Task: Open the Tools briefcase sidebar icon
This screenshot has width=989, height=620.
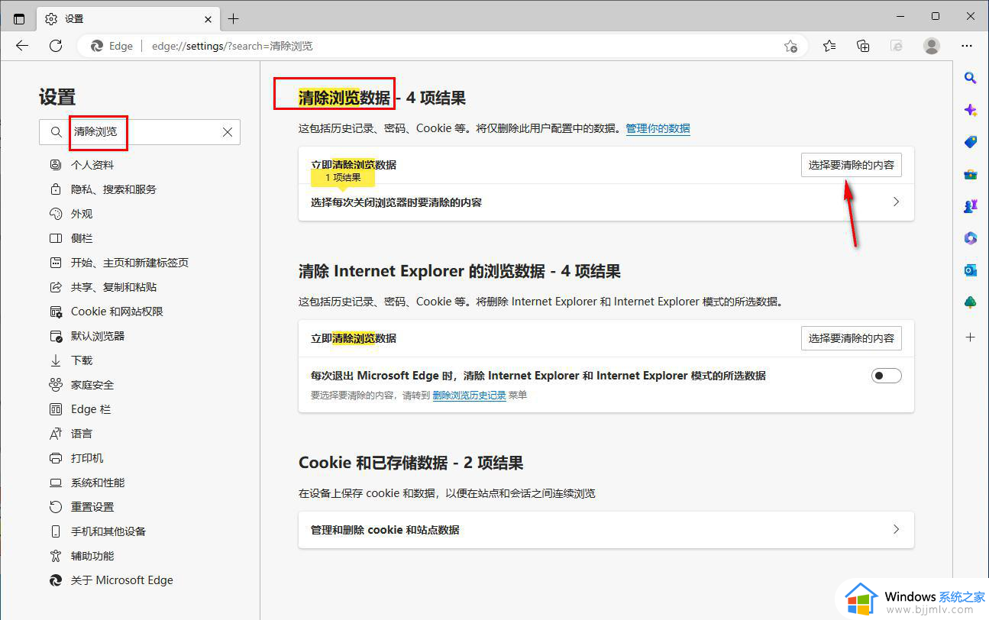Action: click(970, 174)
